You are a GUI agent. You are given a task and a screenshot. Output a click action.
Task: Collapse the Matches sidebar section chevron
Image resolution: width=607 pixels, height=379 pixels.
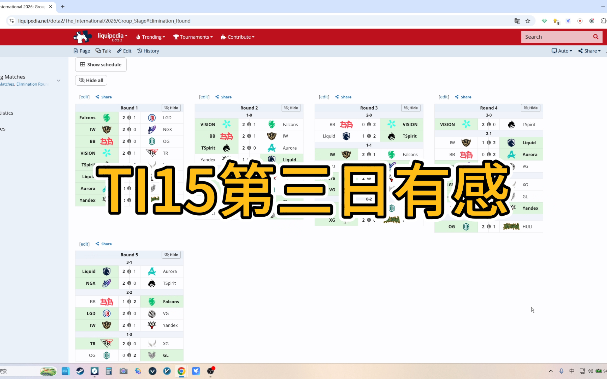[x=58, y=80]
